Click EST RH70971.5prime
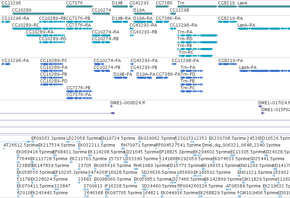This screenshot has height=198, width=290. (x=123, y=149)
